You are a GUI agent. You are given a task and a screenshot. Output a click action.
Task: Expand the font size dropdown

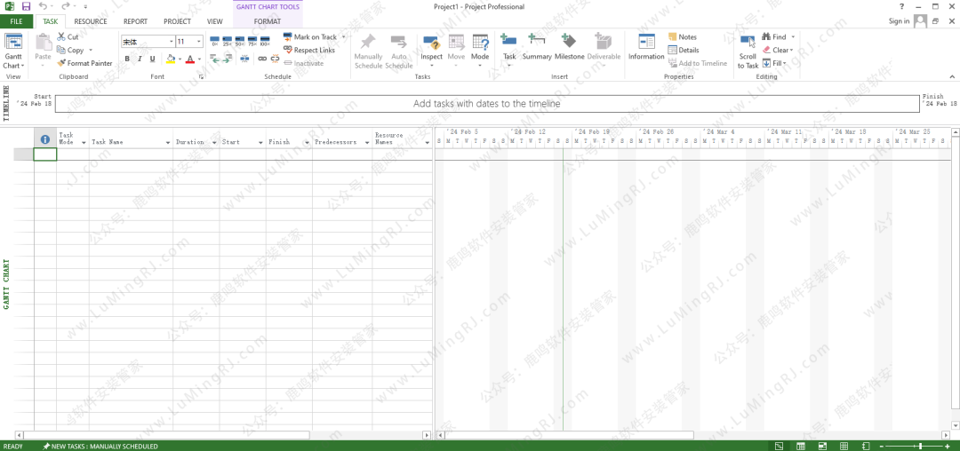pyautogui.click(x=199, y=42)
